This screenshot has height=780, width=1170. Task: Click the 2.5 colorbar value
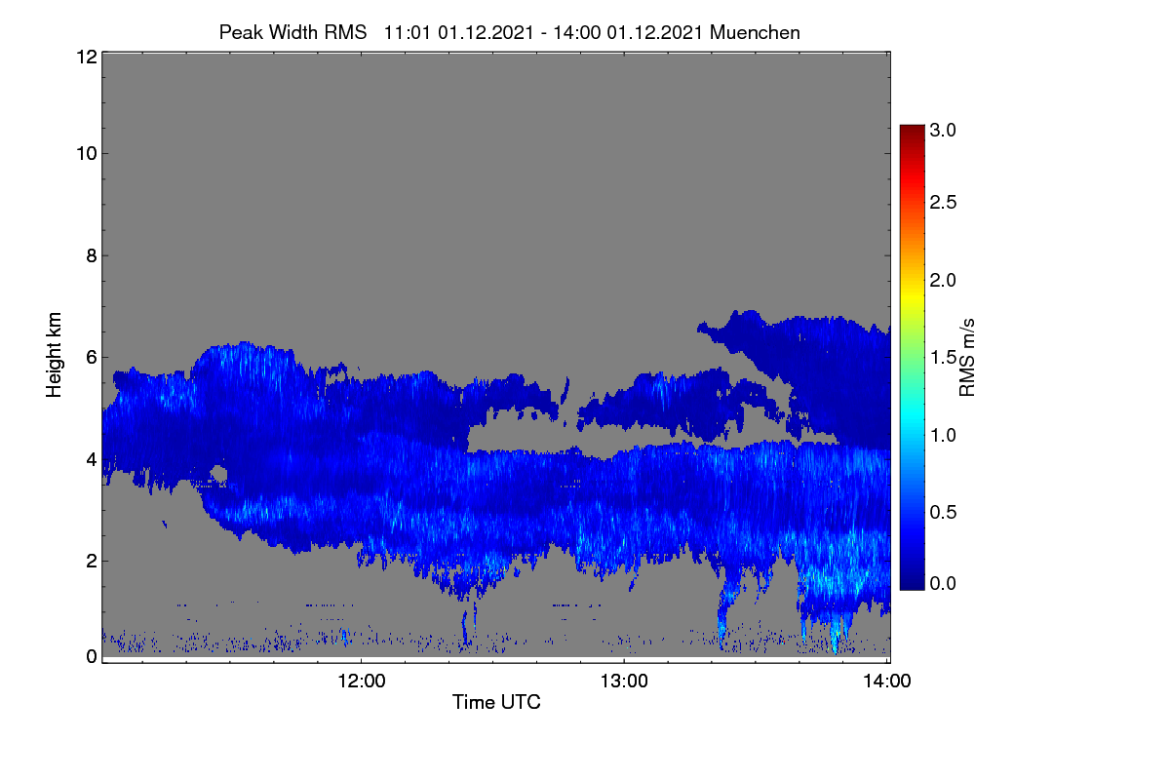[x=943, y=202]
